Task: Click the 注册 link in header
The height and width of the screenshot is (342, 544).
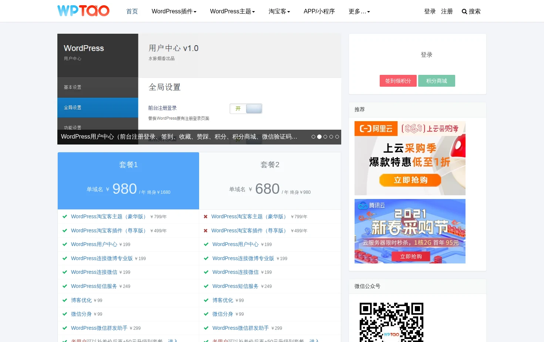Action: [447, 11]
